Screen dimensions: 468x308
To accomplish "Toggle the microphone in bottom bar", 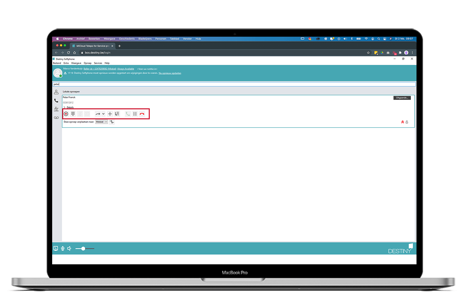I will (x=63, y=248).
